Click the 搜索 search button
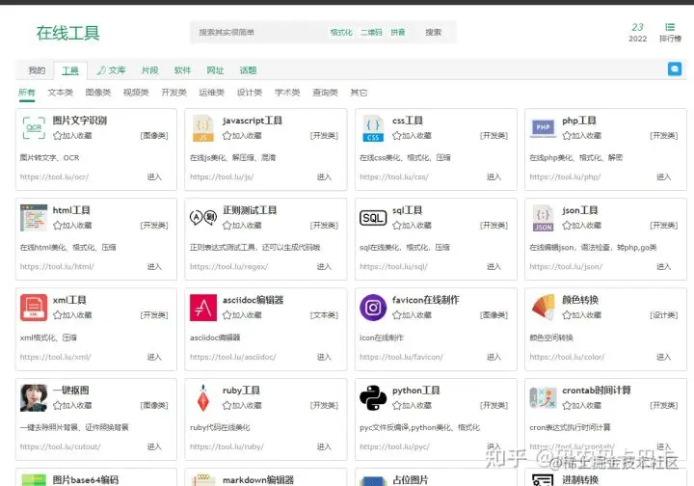The height and width of the screenshot is (486, 694). point(434,33)
